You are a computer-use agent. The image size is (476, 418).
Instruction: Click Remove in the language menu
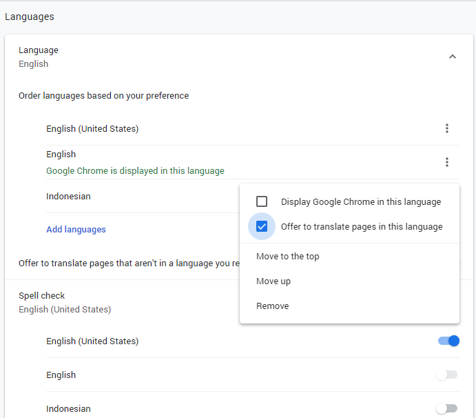(x=273, y=306)
